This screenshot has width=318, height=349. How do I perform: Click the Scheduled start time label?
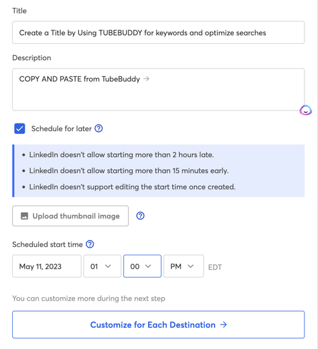point(47,244)
